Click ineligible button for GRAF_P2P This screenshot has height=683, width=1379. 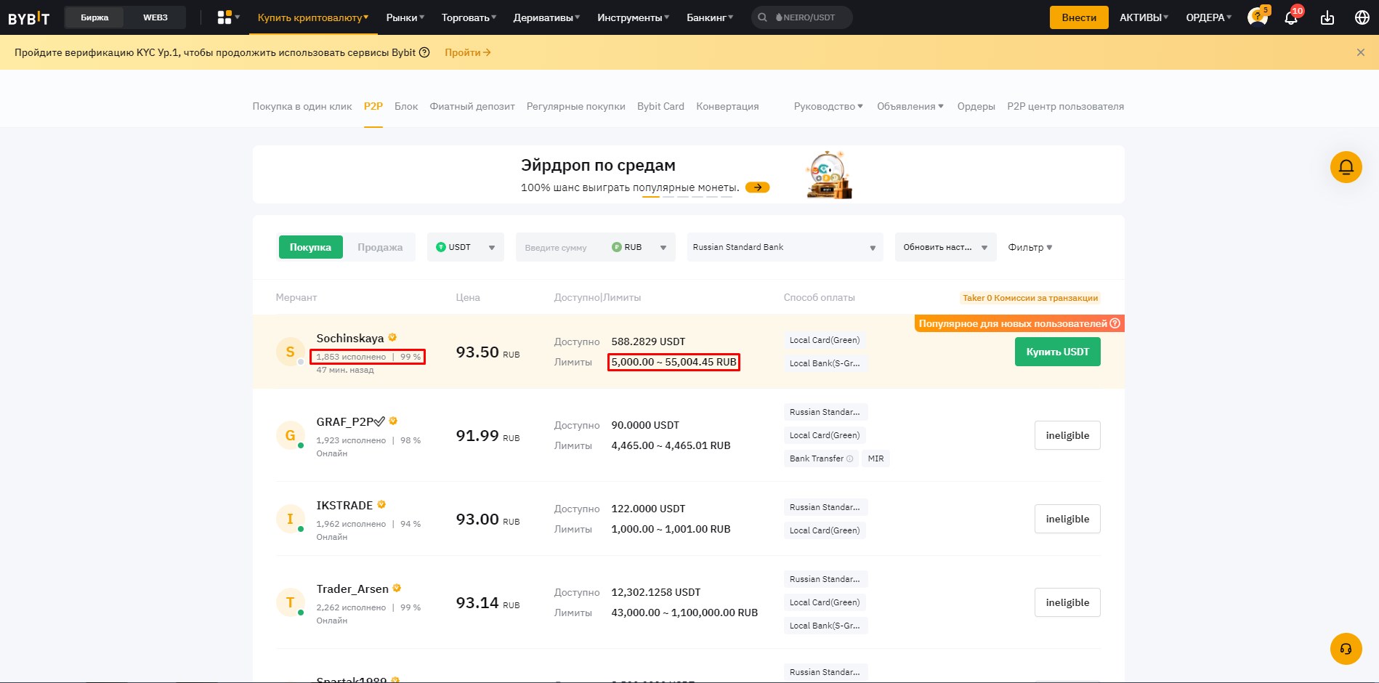tap(1067, 435)
